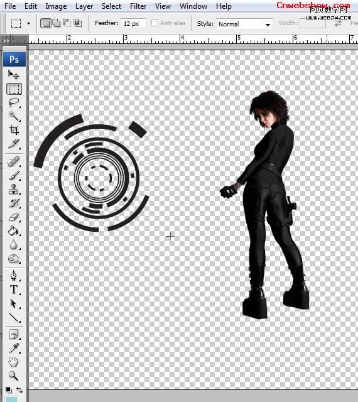
Task: Select the Magic Wand tool
Action: pyautogui.click(x=14, y=116)
